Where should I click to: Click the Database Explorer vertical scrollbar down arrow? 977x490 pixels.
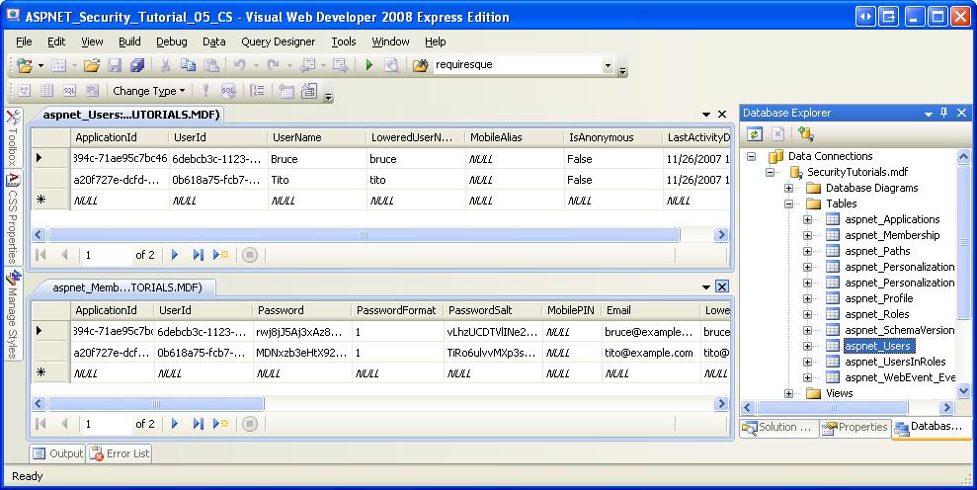(963, 391)
